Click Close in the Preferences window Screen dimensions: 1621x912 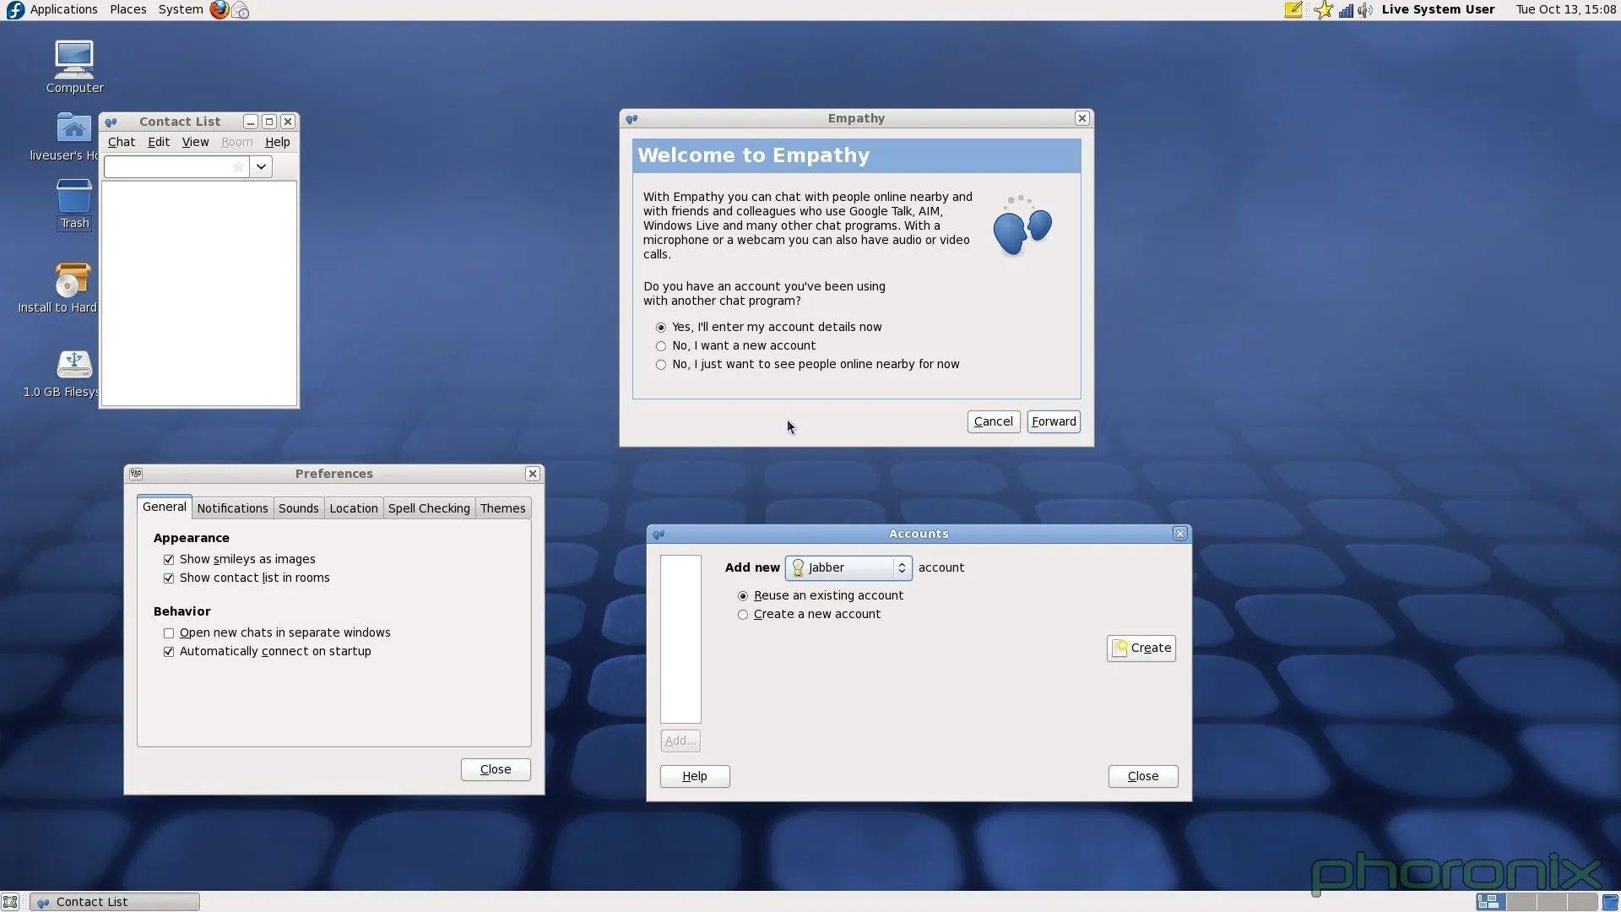tap(496, 770)
